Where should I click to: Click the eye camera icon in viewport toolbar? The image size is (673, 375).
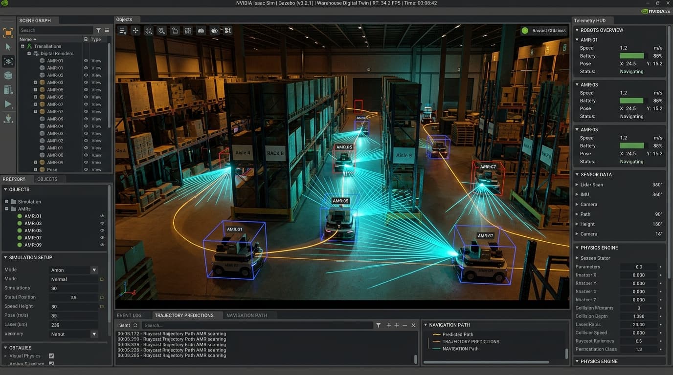pyautogui.click(x=214, y=31)
